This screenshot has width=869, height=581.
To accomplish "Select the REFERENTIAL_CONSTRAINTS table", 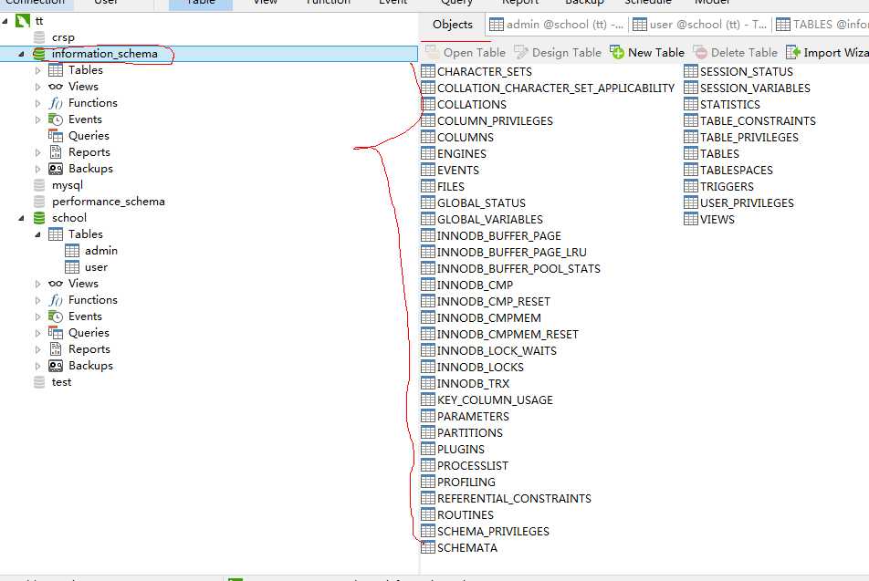I will 507,499.
